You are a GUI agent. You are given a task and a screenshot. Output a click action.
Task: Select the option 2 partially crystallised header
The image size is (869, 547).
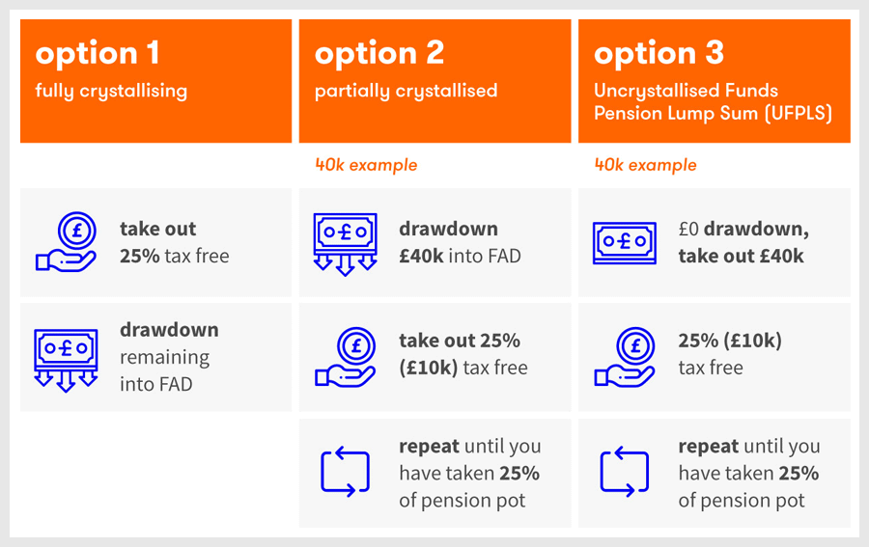435,81
